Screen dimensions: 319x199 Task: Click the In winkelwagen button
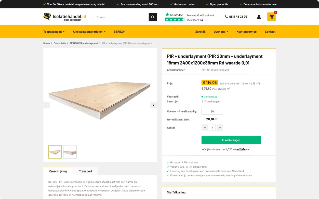click(231, 140)
